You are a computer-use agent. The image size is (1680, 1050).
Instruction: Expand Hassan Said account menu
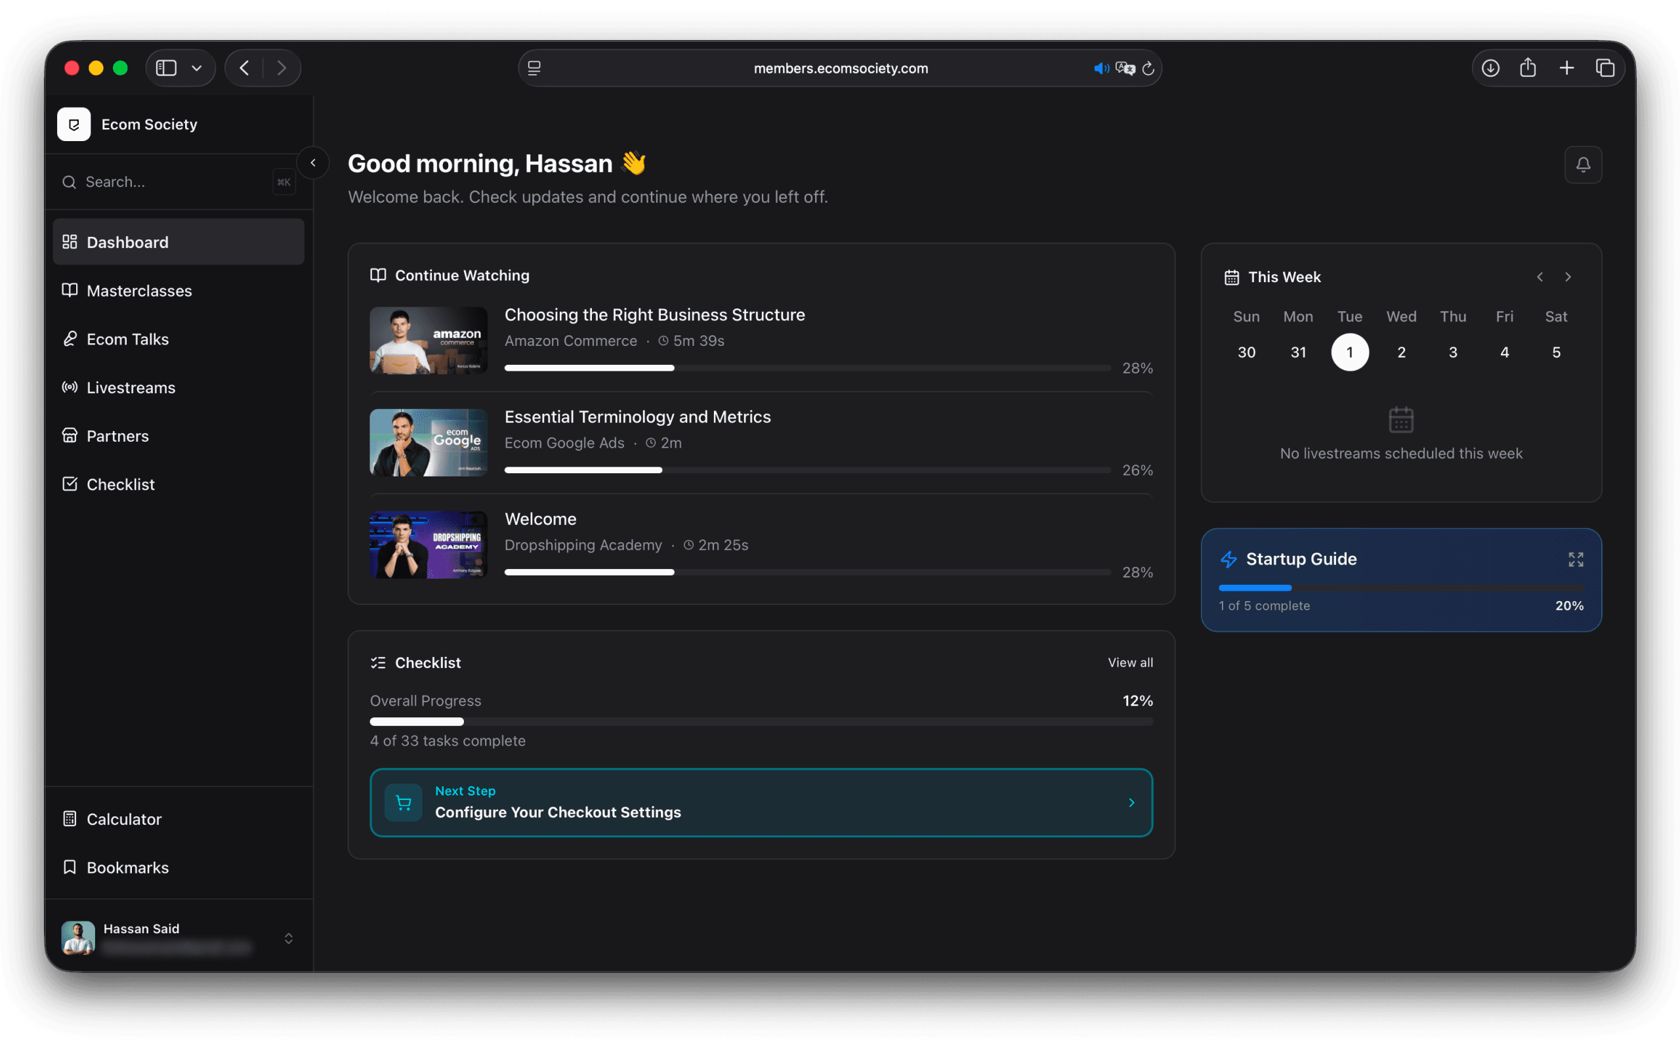click(289, 938)
